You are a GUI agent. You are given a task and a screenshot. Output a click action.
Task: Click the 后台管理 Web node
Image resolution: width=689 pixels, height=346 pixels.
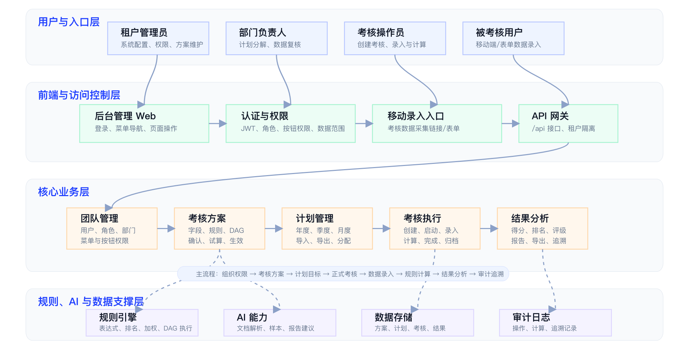(144, 123)
